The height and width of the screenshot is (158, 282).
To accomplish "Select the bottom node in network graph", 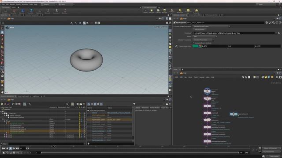I will [x=207, y=141].
